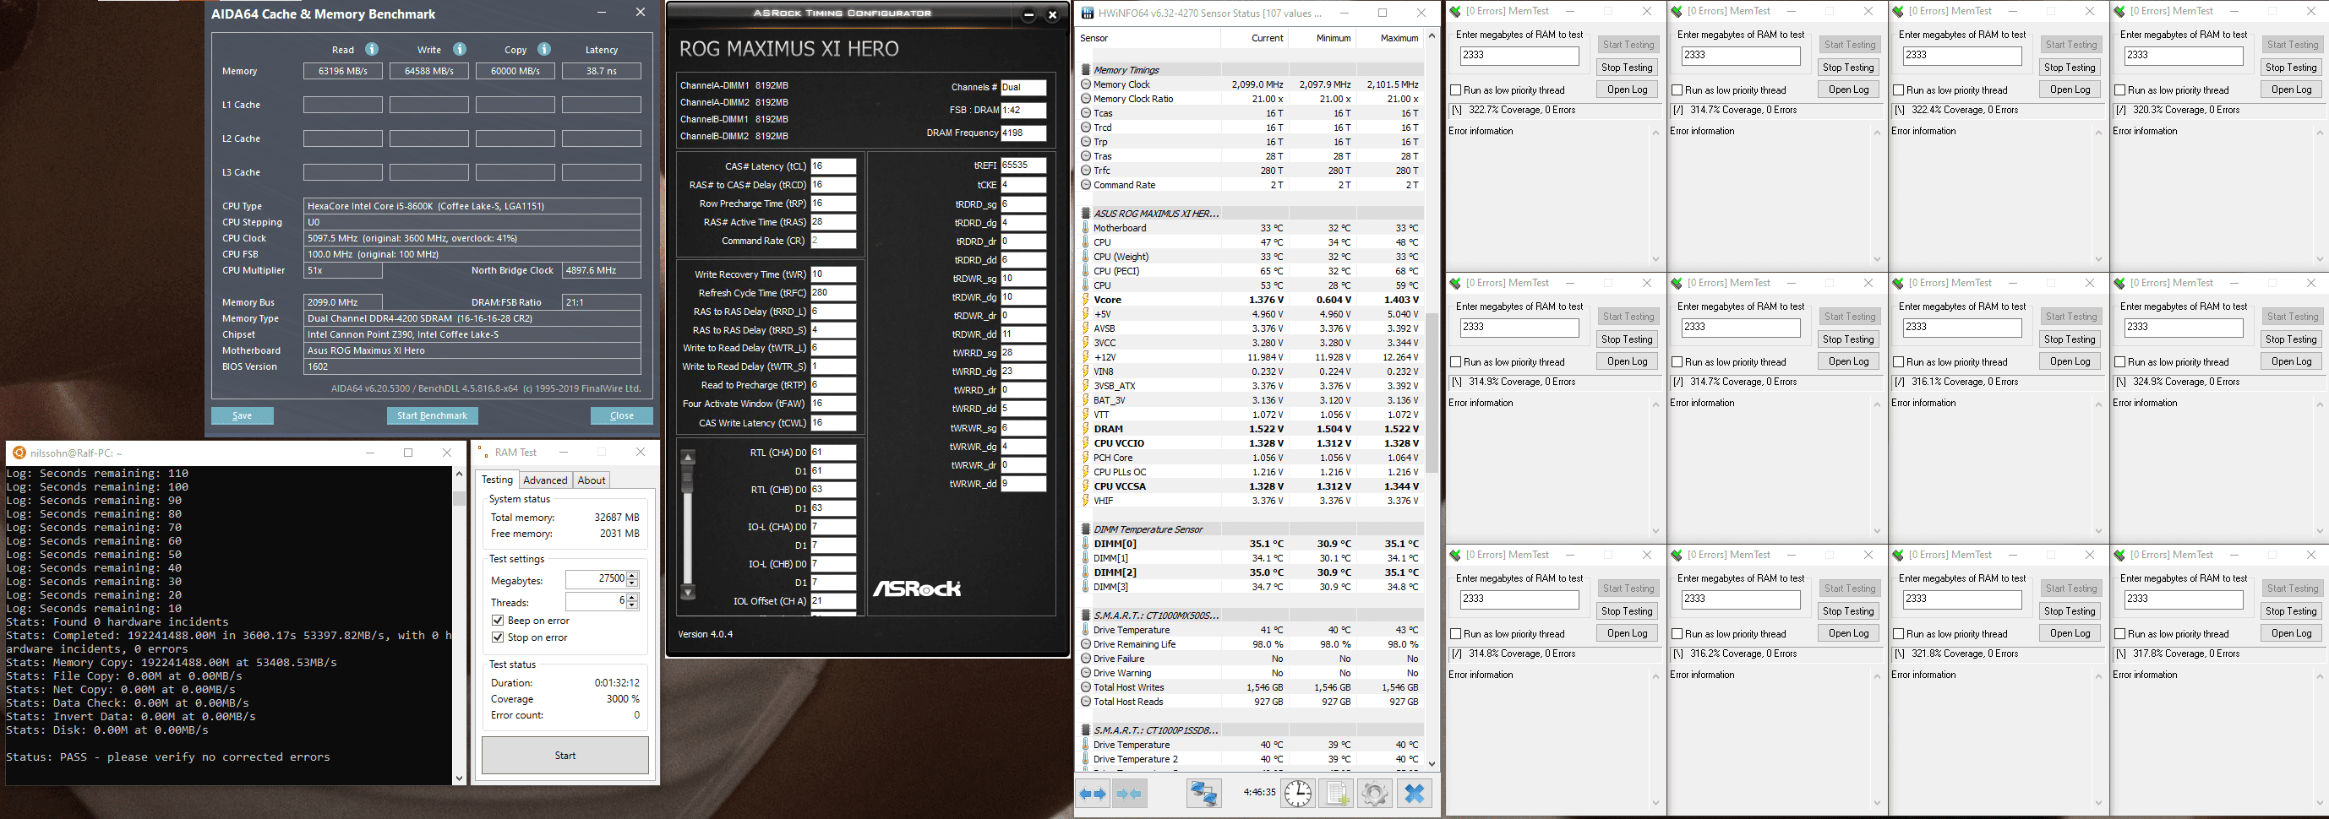Image resolution: width=2329 pixels, height=819 pixels.
Task: Click Memory Timings group chip icon
Action: pos(1086,69)
